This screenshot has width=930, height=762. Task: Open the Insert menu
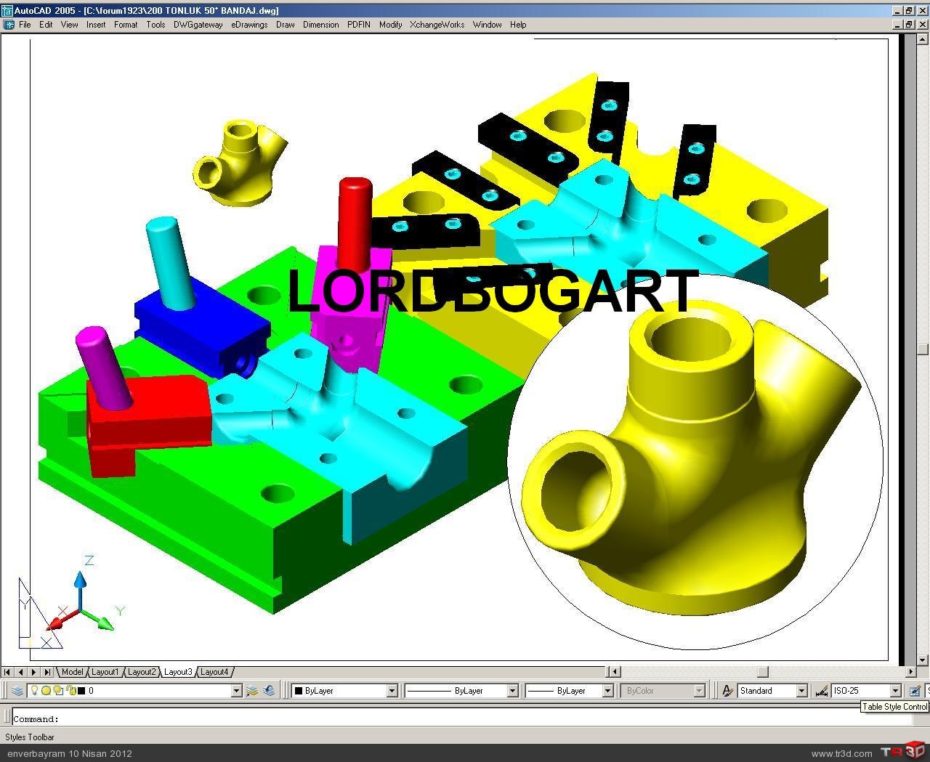click(96, 25)
